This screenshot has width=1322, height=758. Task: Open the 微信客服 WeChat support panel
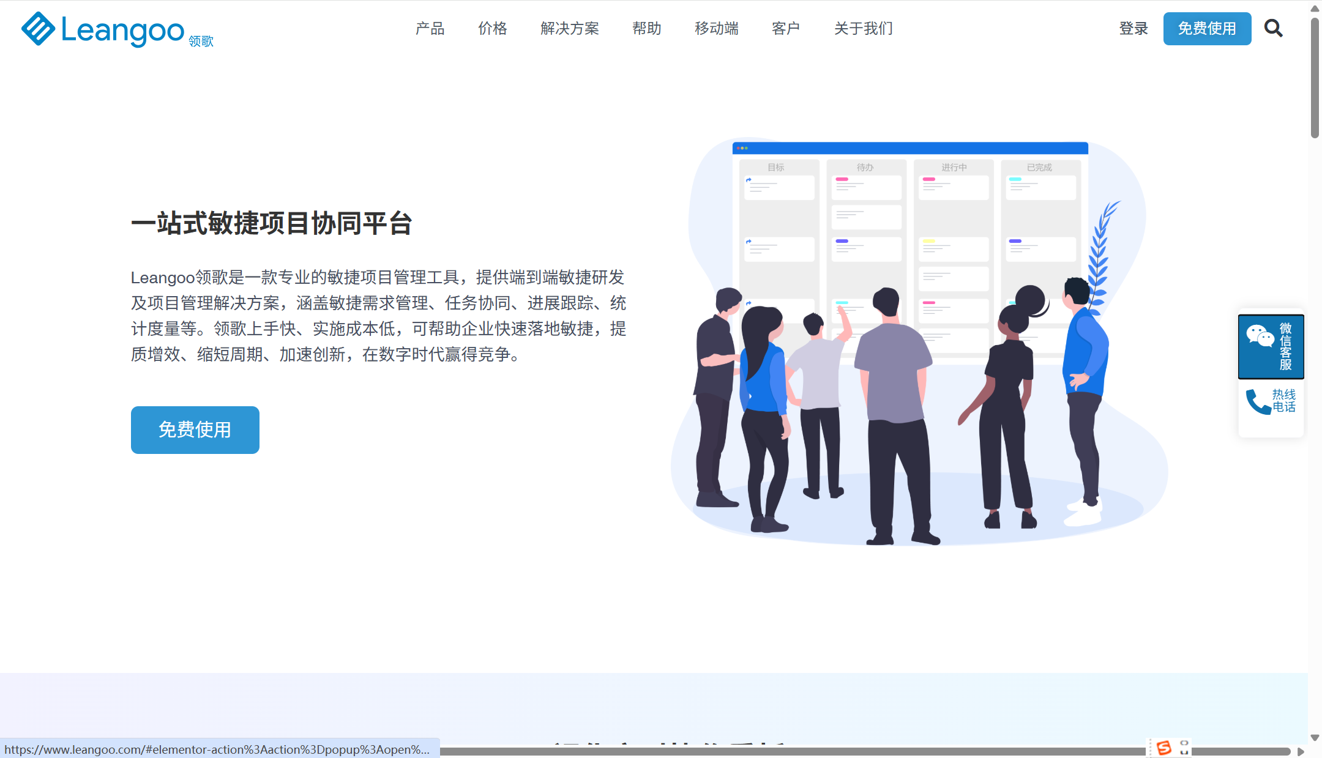point(1271,346)
